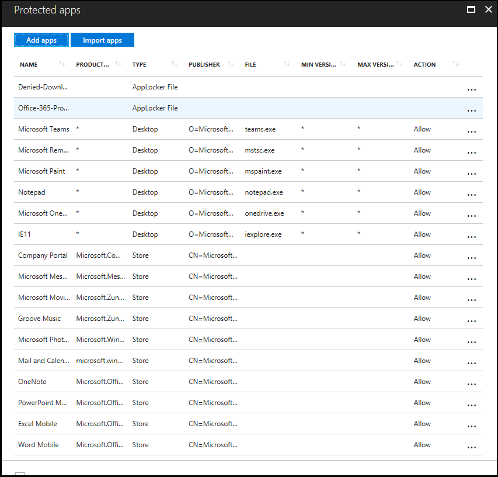Maximize the Protected apps blade
498x477 pixels.
click(471, 10)
